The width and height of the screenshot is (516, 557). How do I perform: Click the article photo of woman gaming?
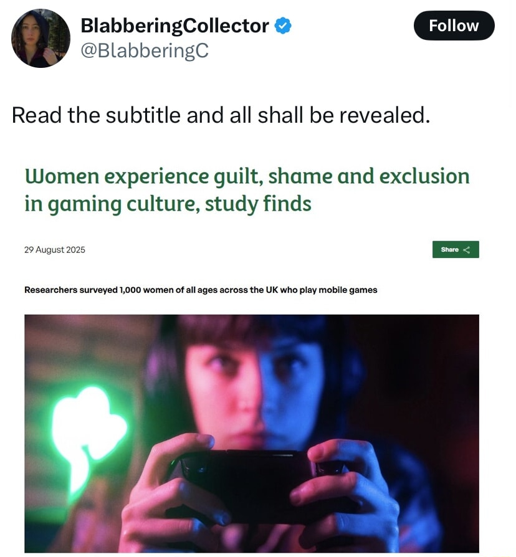tap(252, 434)
